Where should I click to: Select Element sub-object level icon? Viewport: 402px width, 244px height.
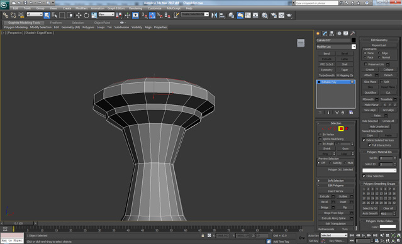point(347,129)
